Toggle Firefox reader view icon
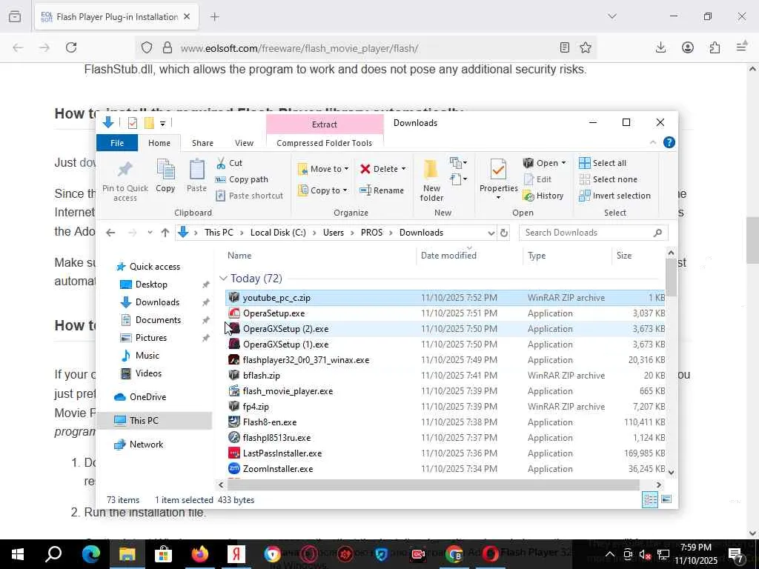 (x=564, y=47)
